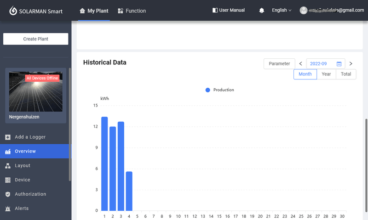The image size is (368, 220).
Task: Go to next month arrow
Action: pyautogui.click(x=351, y=64)
